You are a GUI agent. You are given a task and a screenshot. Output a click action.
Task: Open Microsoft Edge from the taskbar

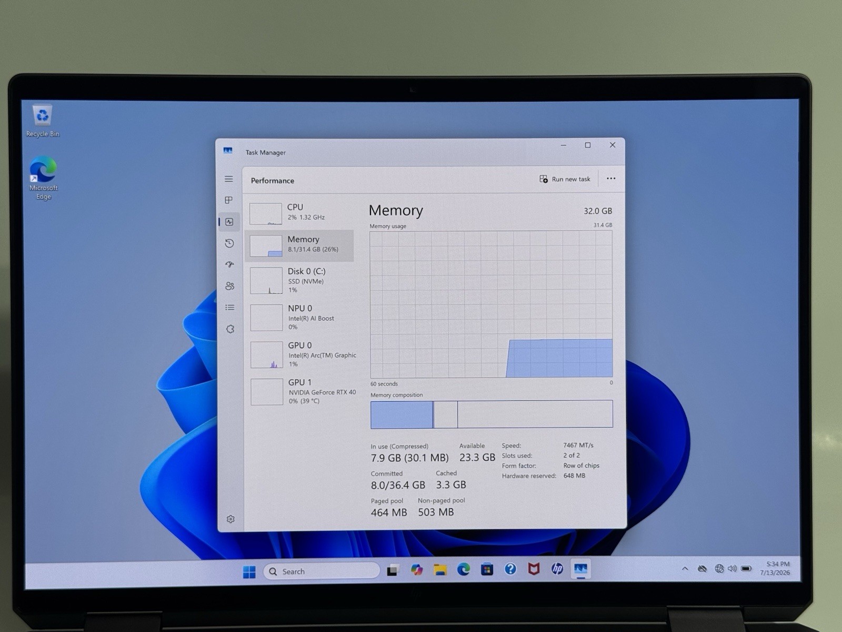coord(464,569)
